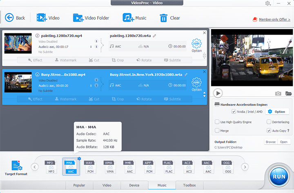Take a snapshot with the camera icon
Screen dimensions: 294x193
click(x=278, y=93)
